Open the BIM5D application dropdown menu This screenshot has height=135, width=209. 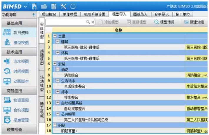click(25, 6)
